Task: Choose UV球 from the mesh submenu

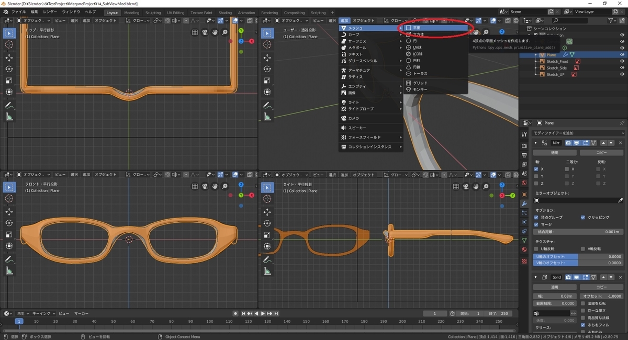Action: tap(436, 47)
